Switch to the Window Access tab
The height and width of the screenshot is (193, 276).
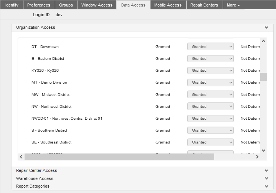pos(97,5)
